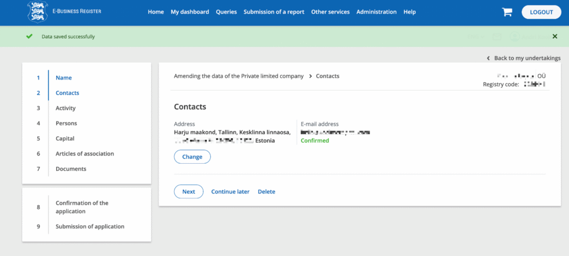Select the Activity step

66,108
